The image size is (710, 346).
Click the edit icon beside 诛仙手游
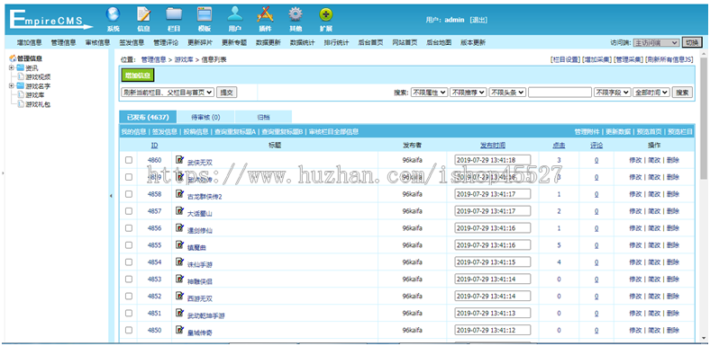(x=180, y=262)
